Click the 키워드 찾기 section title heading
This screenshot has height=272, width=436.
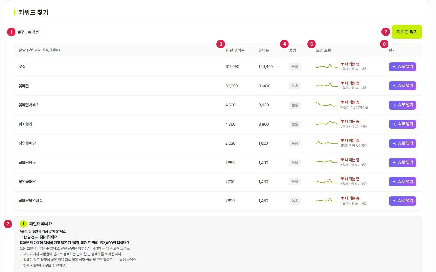click(x=33, y=12)
